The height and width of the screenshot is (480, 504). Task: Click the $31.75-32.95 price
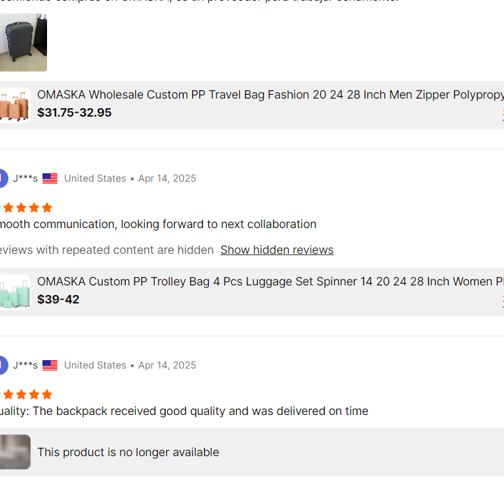click(x=74, y=113)
